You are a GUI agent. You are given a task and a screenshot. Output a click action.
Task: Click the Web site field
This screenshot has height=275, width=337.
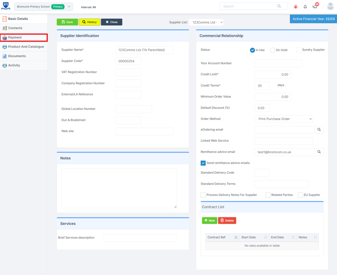[145, 131]
